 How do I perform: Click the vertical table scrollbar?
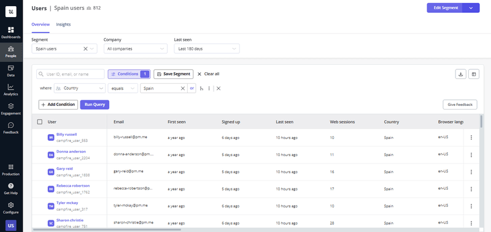tap(481, 121)
